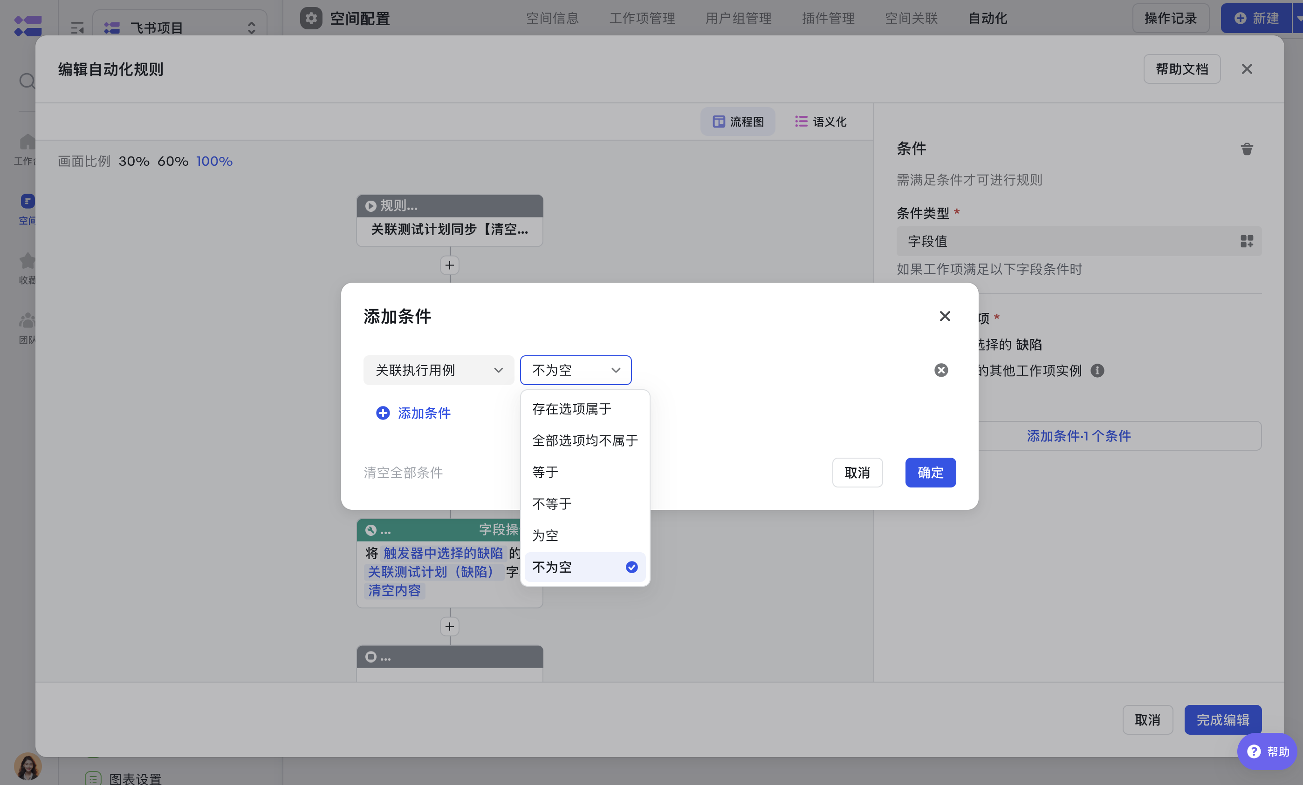
Task: Click the info icon beside 其他工作项实例
Action: point(1097,370)
